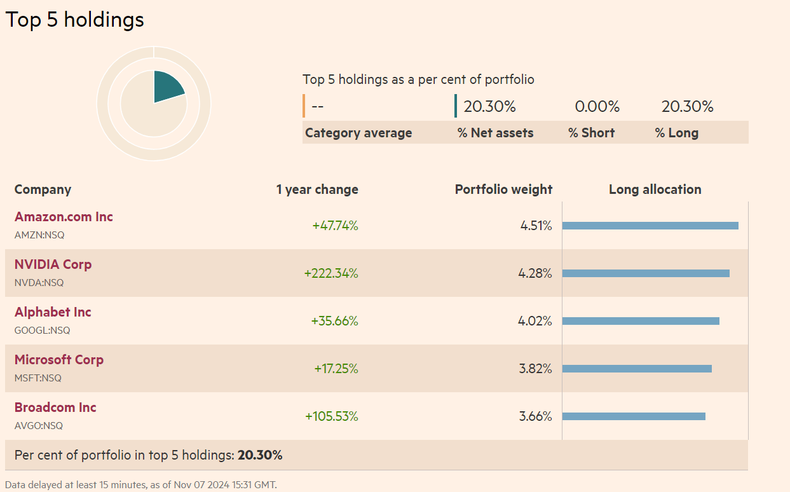The height and width of the screenshot is (492, 790).
Task: Click the Long allocation column header
Action: click(x=655, y=189)
